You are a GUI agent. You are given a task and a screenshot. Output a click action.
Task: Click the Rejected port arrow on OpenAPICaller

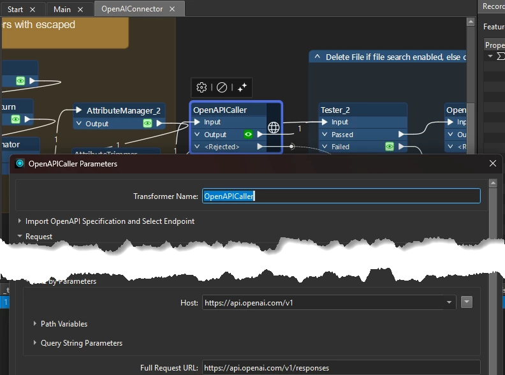tap(260, 147)
